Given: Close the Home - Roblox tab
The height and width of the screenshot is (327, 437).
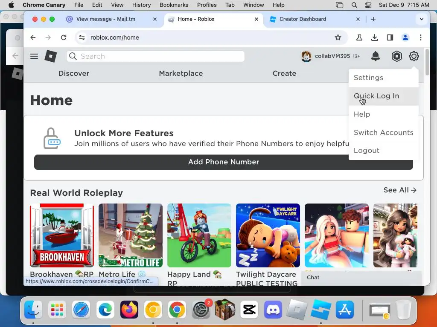Looking at the screenshot, I should (x=256, y=19).
